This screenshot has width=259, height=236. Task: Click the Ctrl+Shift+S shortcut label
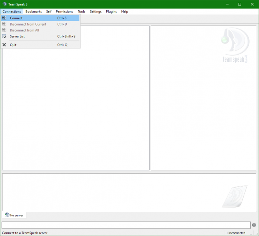tap(66, 36)
